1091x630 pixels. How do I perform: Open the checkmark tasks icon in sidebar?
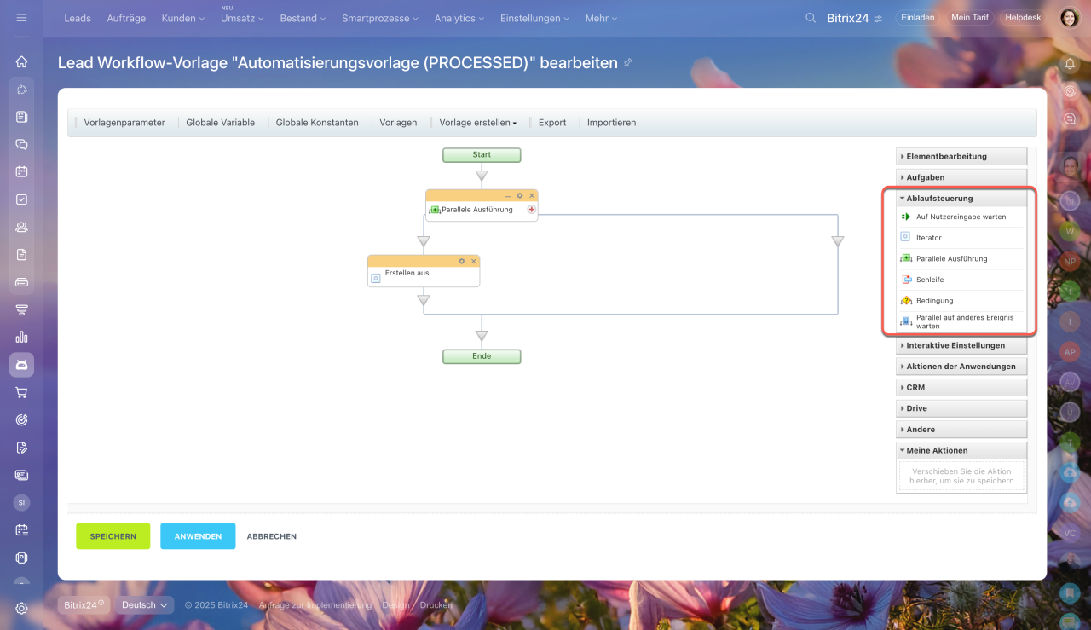pos(21,199)
